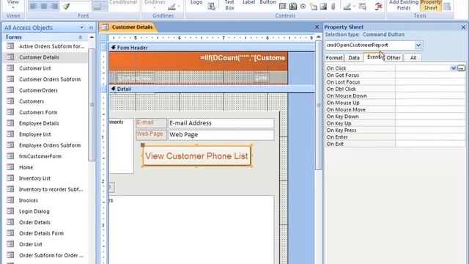Screen dimensions: 469x264
Task: Click the Web Page text box
Action: [x=221, y=135]
